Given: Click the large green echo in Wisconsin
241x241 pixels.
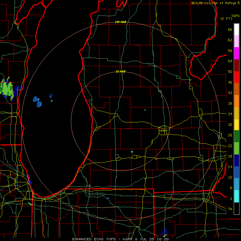Looking at the screenshot, I should pos(7,89).
